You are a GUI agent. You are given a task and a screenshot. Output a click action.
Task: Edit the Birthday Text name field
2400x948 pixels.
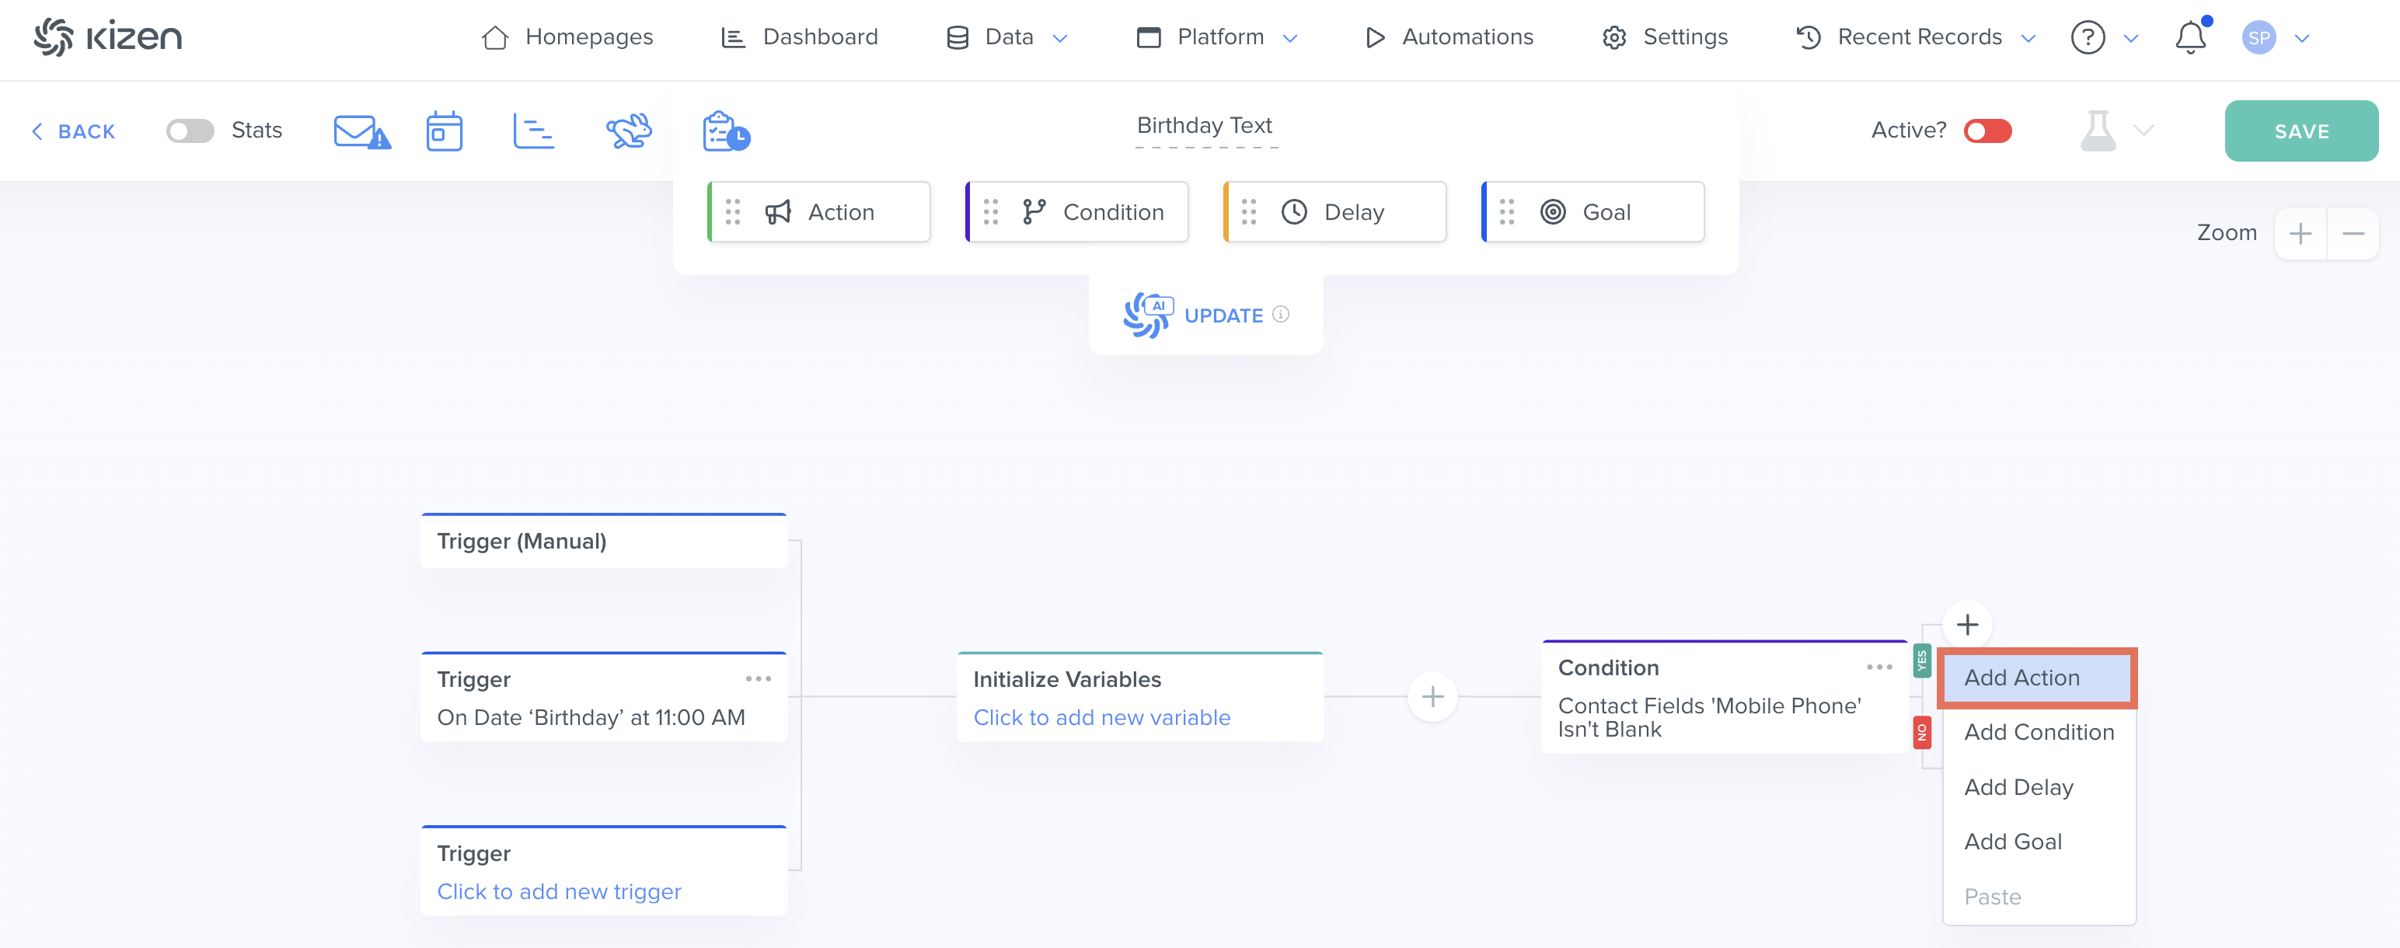[1205, 126]
